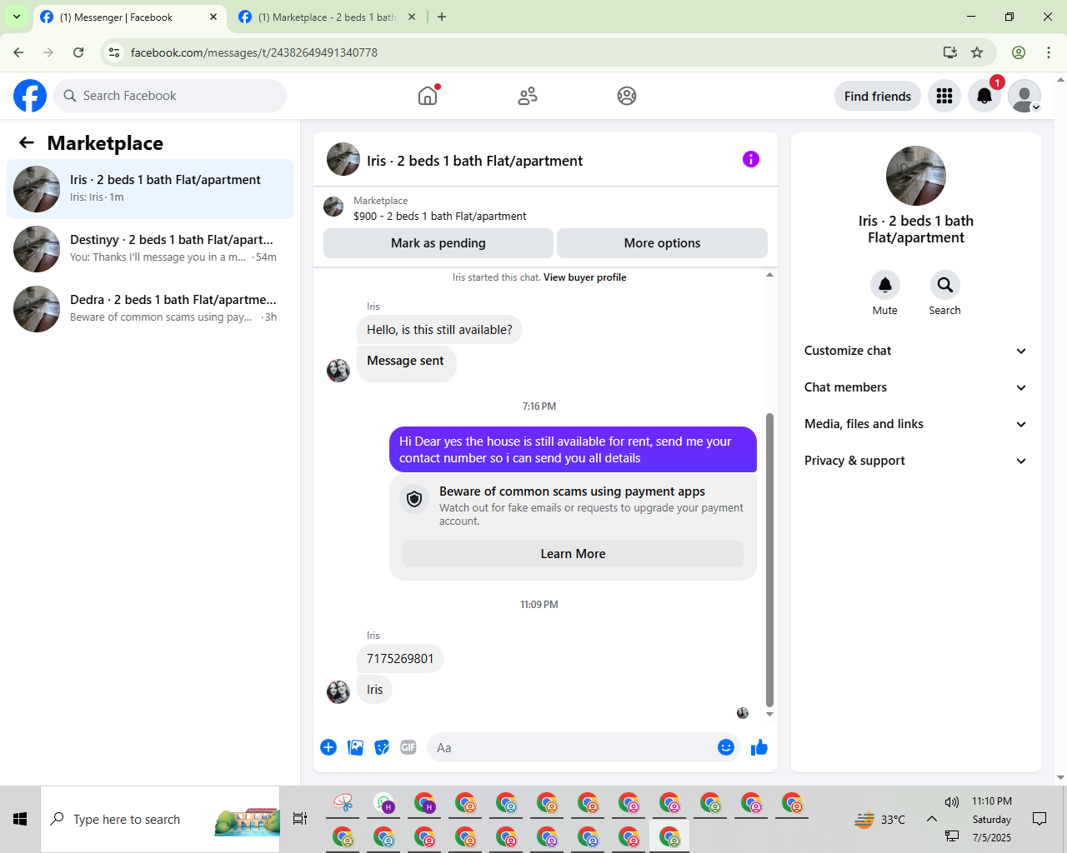This screenshot has width=1067, height=853.
Task: Open the install app icon in address bar
Action: tap(949, 52)
